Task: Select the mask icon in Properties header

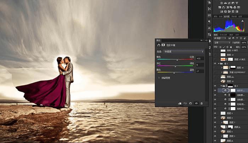Action: pos(163,45)
